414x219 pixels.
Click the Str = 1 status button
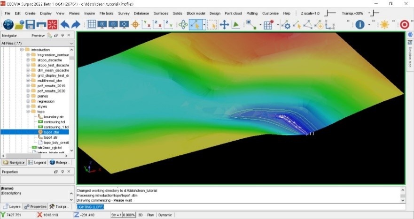116,215
